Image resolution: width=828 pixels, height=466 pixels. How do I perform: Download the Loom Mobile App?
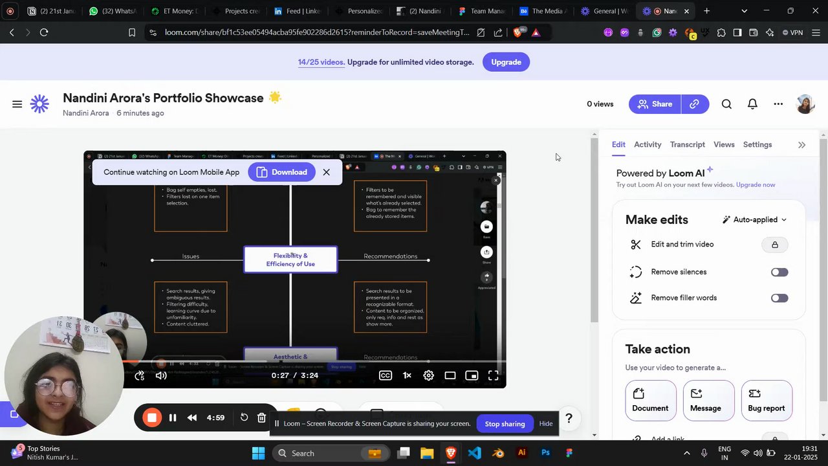pos(281,172)
